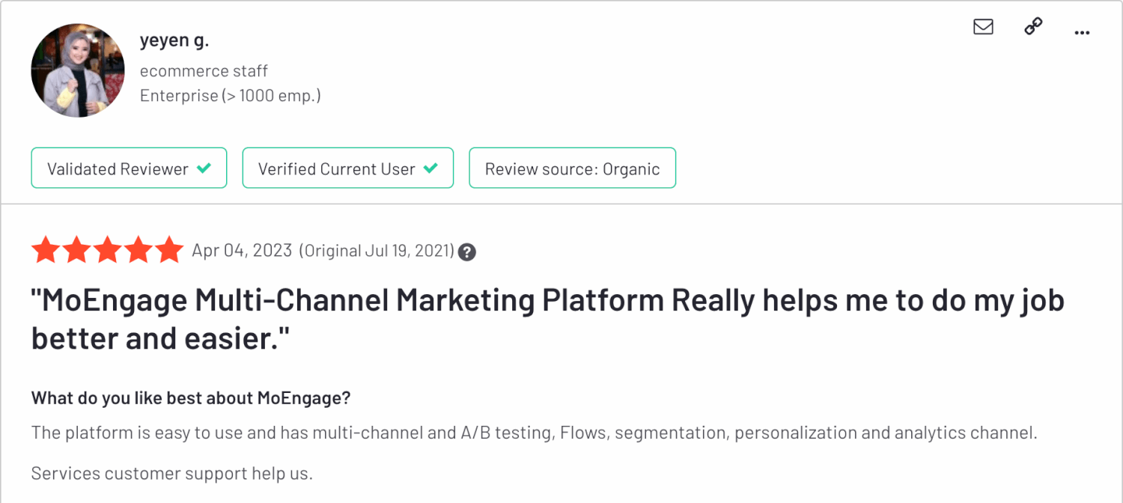The width and height of the screenshot is (1123, 503).
Task: Click the question mark help icon
Action: 467,251
